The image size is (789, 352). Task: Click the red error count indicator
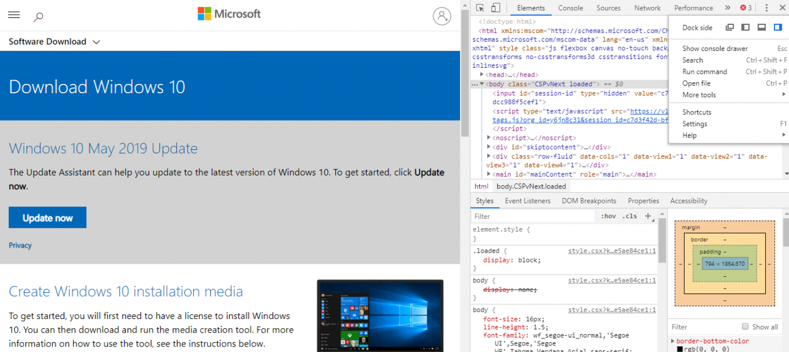(x=746, y=8)
